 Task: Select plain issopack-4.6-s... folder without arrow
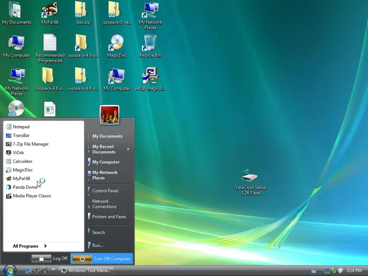[x=50, y=79]
